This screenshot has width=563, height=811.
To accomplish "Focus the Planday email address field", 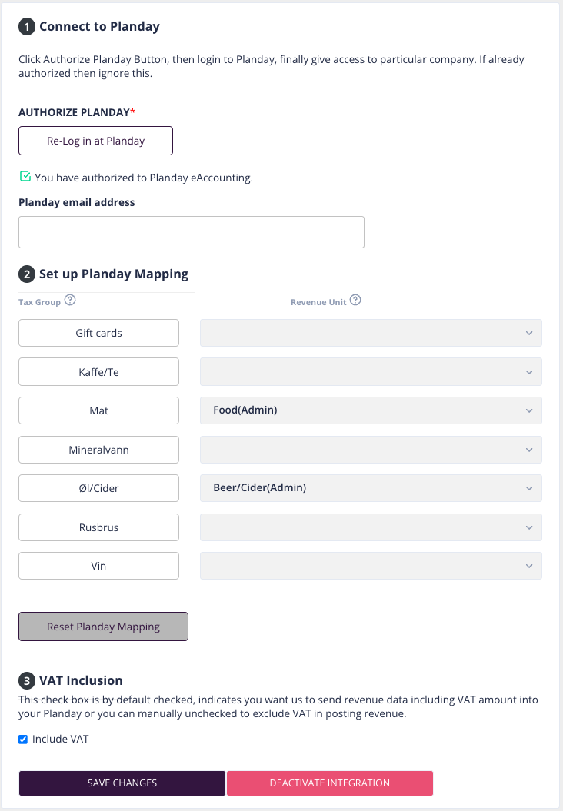I will 192,232.
